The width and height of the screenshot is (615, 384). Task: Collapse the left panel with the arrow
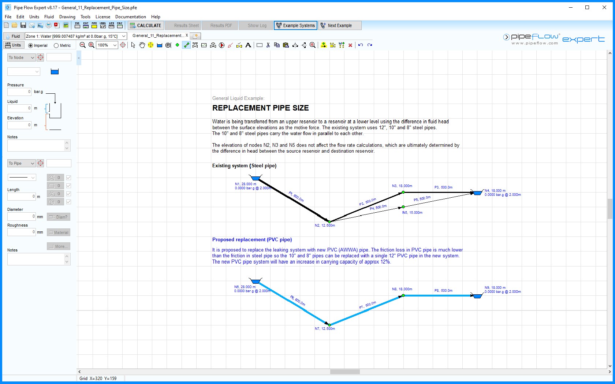click(x=79, y=58)
